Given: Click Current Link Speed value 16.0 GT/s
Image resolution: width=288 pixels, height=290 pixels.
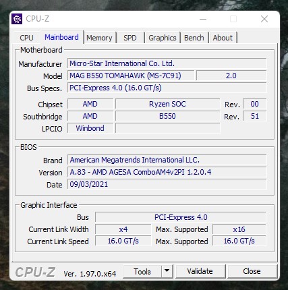Looking at the screenshot, I should click(123, 241).
